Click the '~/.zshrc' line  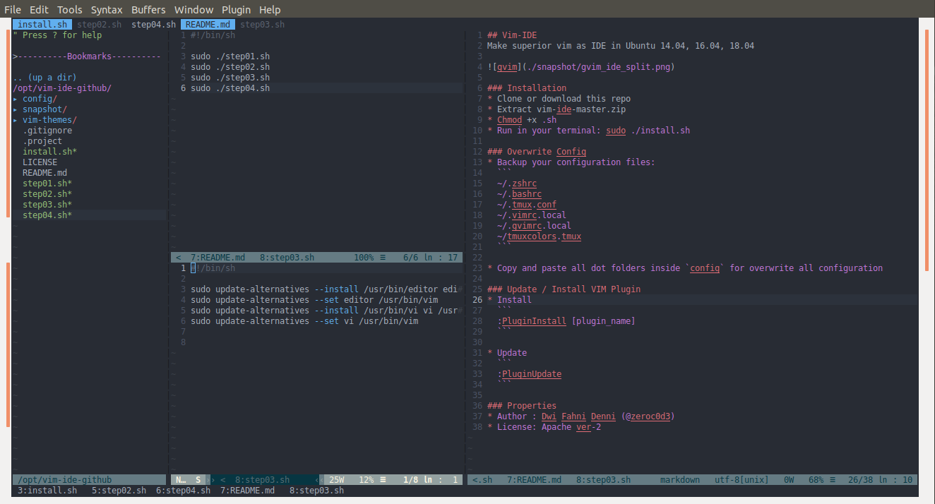517,184
